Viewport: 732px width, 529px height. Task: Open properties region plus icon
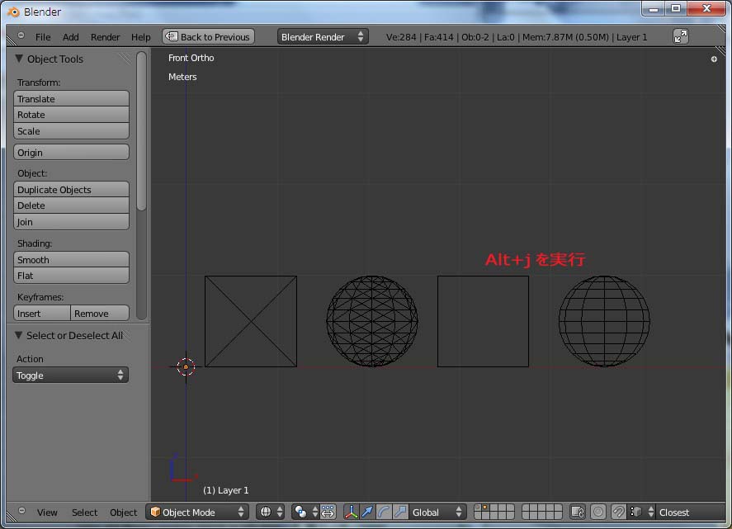point(714,59)
